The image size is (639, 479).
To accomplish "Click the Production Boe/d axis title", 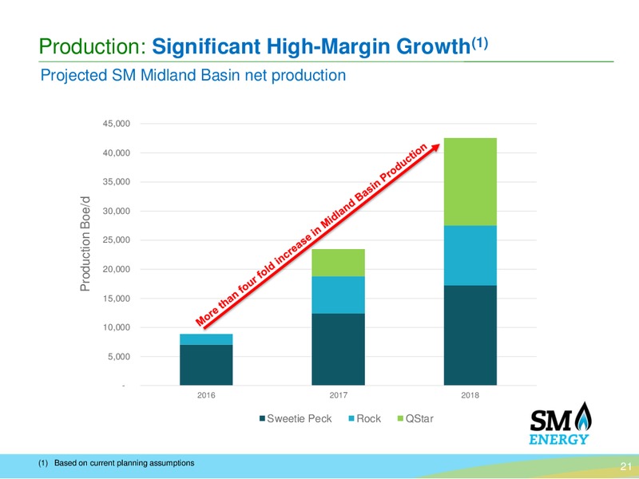I will pyautogui.click(x=85, y=243).
